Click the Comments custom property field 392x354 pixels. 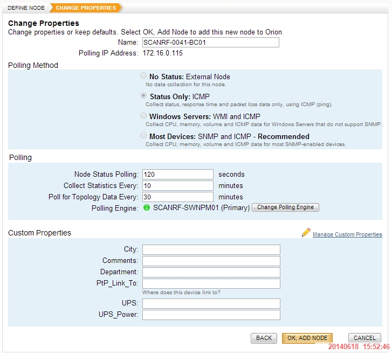(211, 261)
